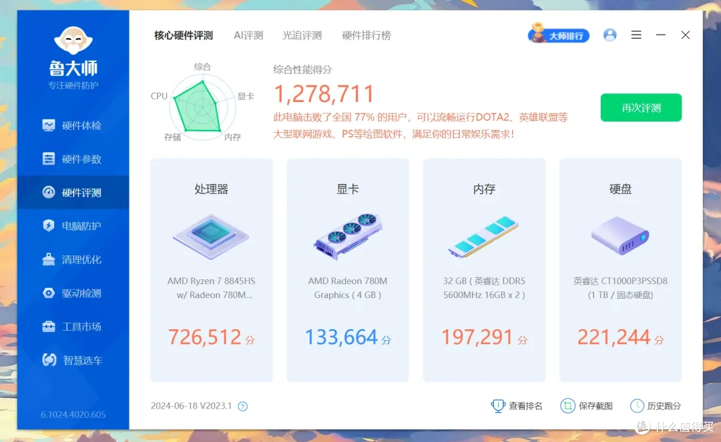Click the 综合性能得分 label
721x442 pixels.
pyautogui.click(x=302, y=70)
